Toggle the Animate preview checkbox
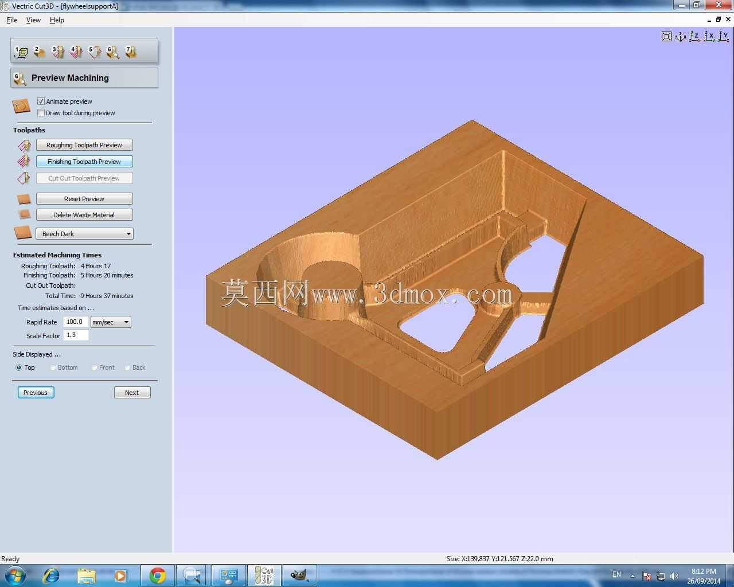Viewport: 734px width, 587px height. (x=41, y=101)
